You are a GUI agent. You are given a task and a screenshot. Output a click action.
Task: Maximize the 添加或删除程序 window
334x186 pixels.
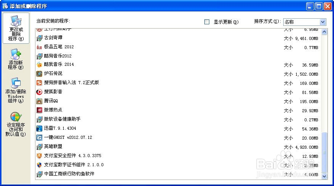319,6
